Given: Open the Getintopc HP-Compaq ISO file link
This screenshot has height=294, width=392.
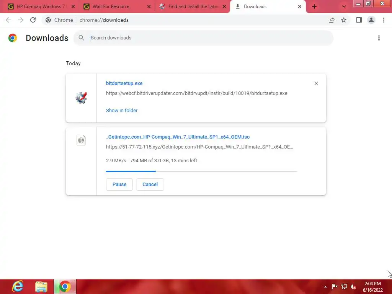Looking at the screenshot, I should pyautogui.click(x=178, y=137).
